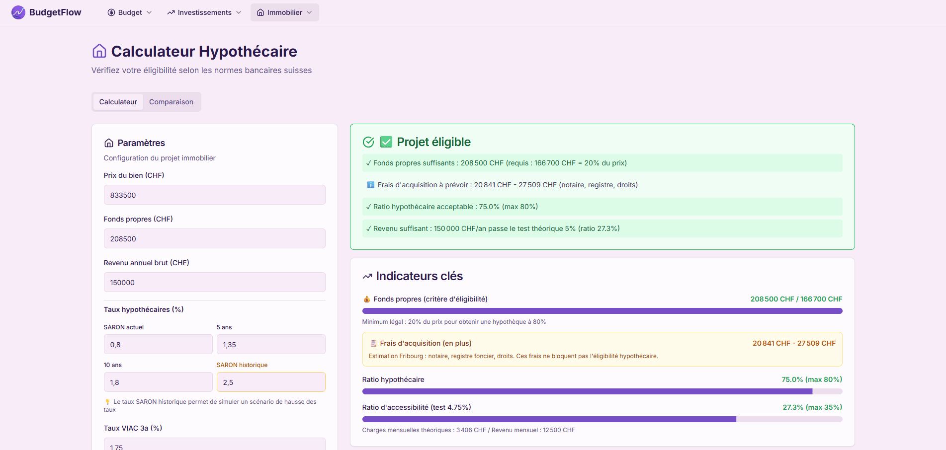Click the circled checkmark icon by Projet éligible

click(x=368, y=142)
